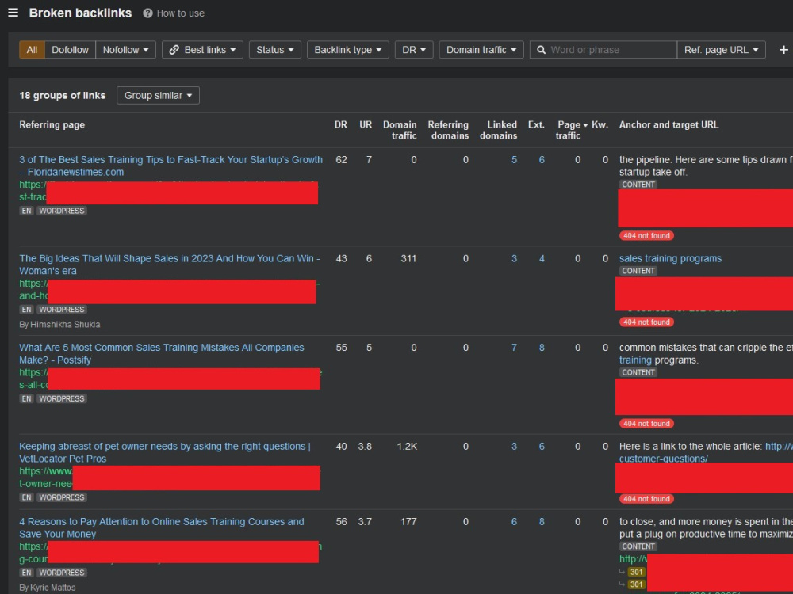
Task: Open the Status filter dropdown
Action: (x=274, y=49)
